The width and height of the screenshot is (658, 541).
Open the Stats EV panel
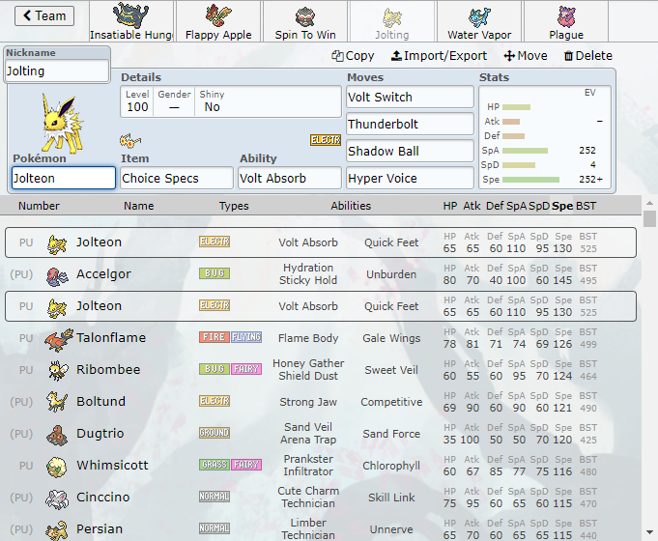click(545, 137)
